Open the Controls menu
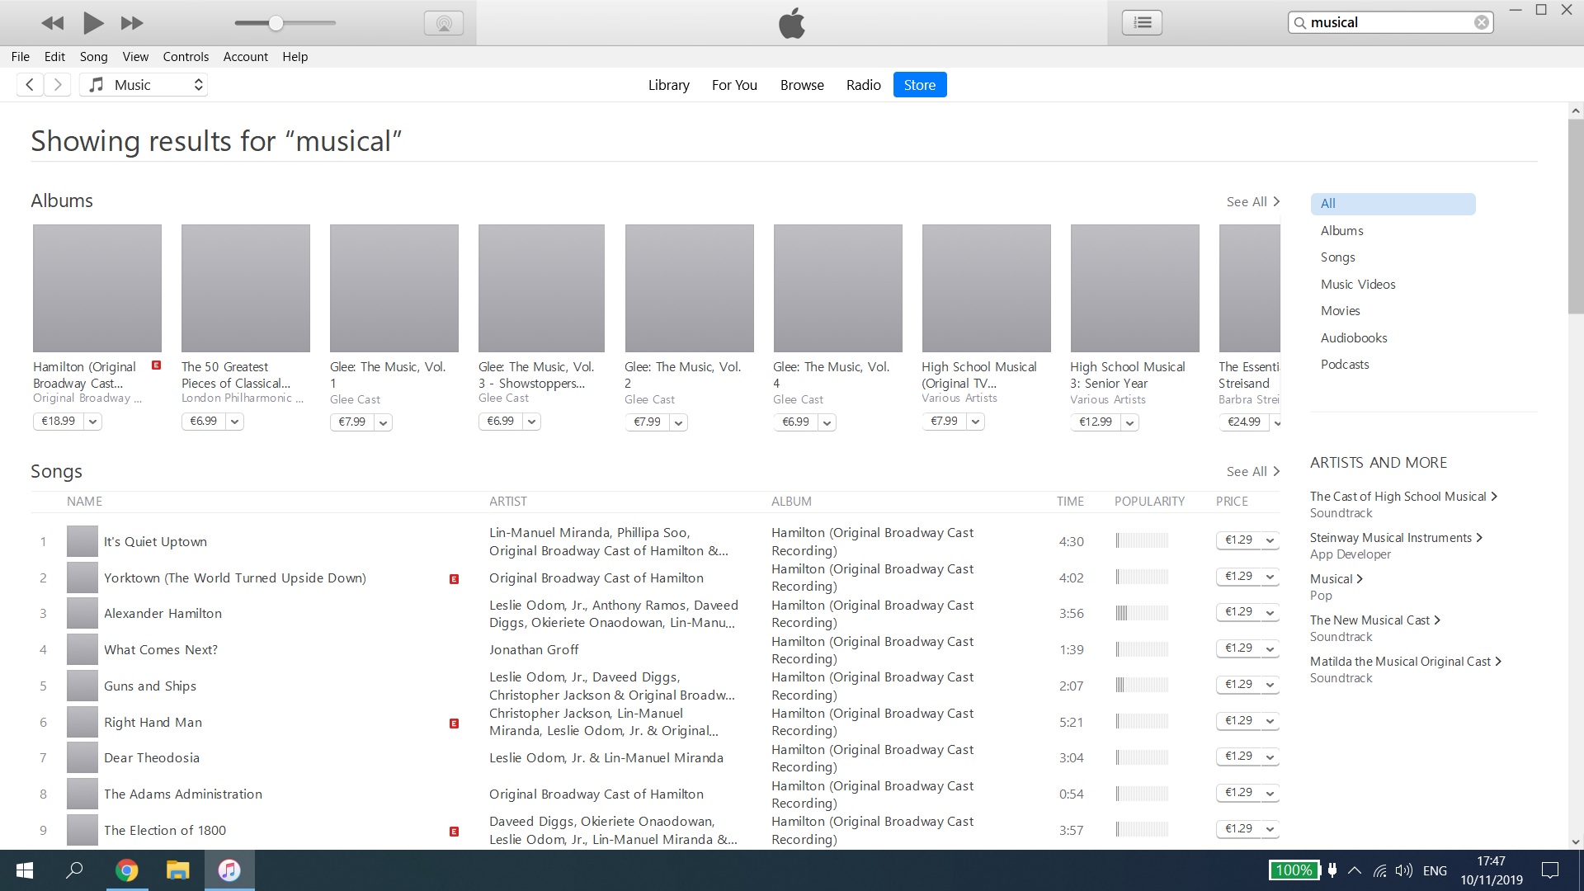Viewport: 1584px width, 891px height. coord(186,56)
